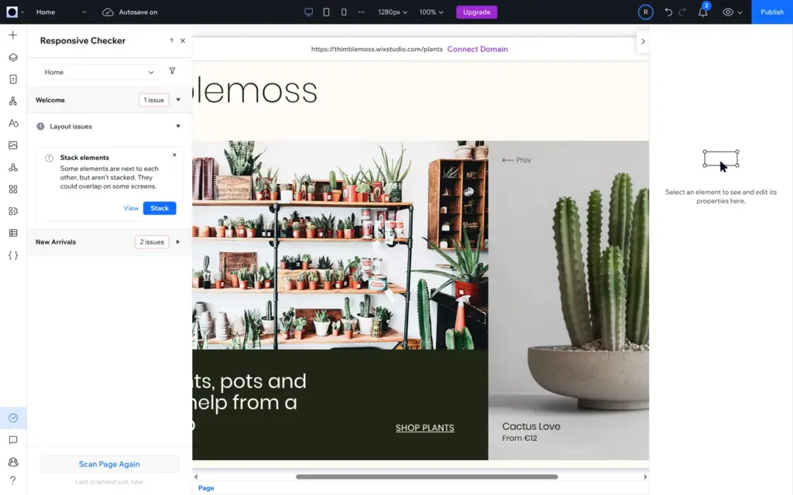Click the Add Elements plus icon
The height and width of the screenshot is (495, 793).
click(13, 35)
